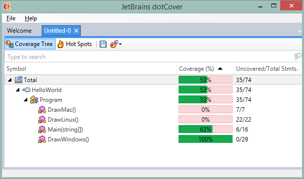Click the Program 53% coverage bar

point(205,100)
